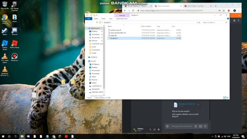The height and width of the screenshot is (139, 247).
Task: Open a new Chrome tab
Action: click(x=216, y=6)
